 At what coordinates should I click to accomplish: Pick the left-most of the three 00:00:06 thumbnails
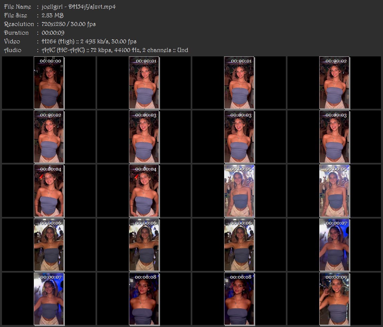coord(49,245)
